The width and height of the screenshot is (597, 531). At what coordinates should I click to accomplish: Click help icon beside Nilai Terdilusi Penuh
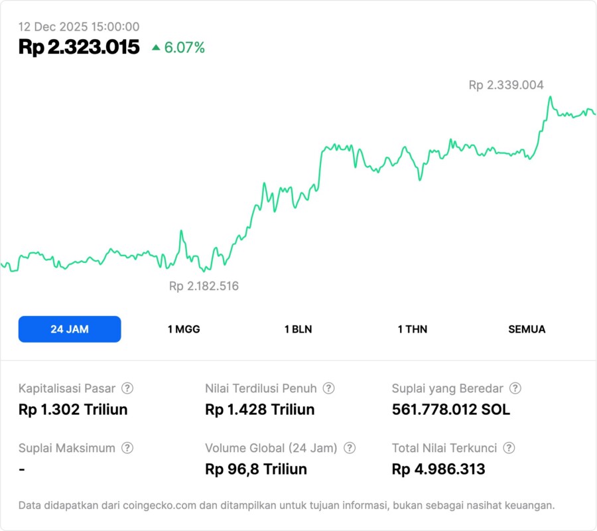point(328,388)
